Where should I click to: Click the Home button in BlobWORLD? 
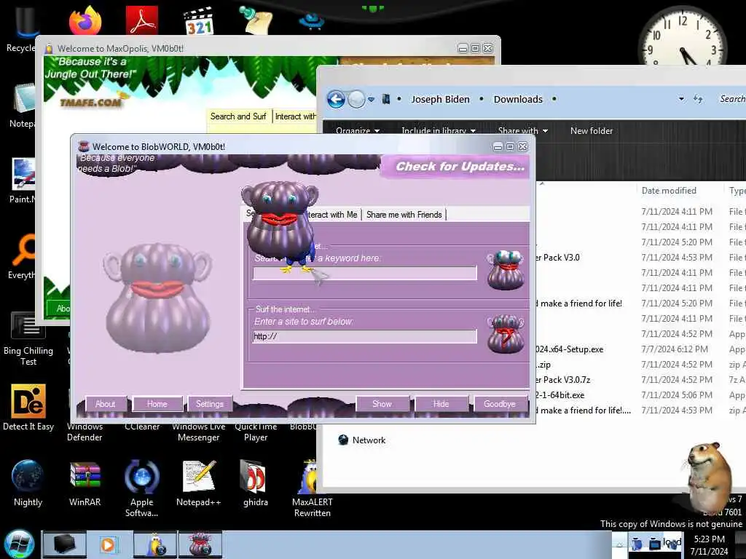click(x=157, y=404)
